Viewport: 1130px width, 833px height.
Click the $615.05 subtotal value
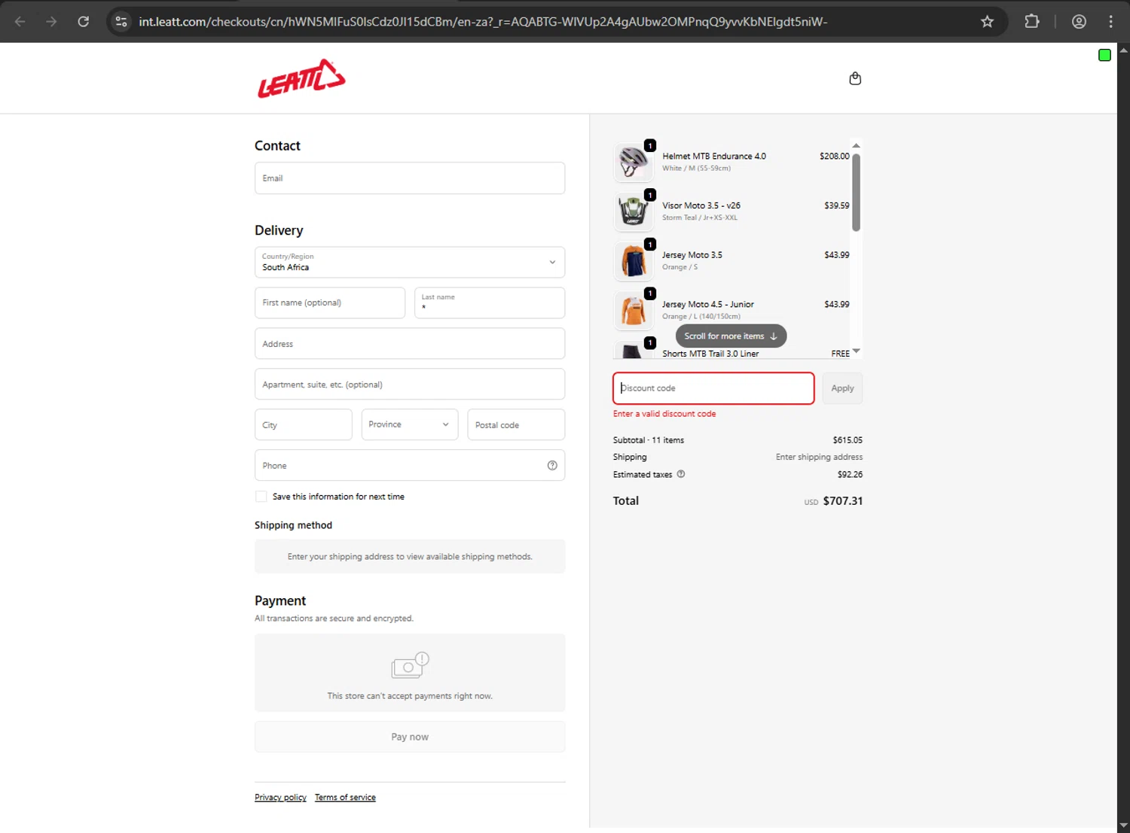click(847, 440)
